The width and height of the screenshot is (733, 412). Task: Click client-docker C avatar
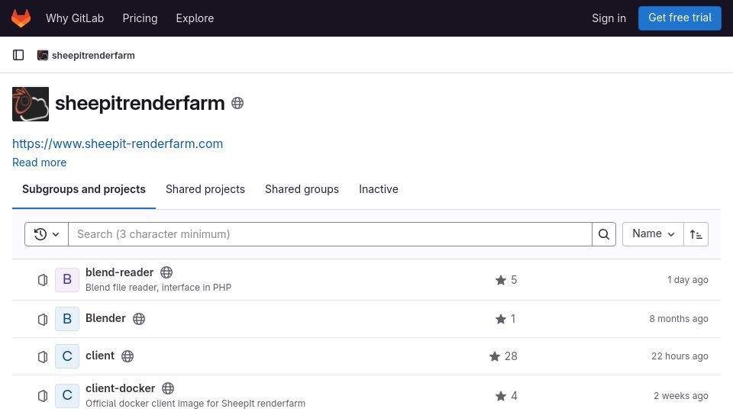67,396
